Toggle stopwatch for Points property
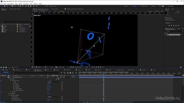Image resolution: width=184 pixels, height=103 pixels. pyautogui.click(x=14, y=84)
